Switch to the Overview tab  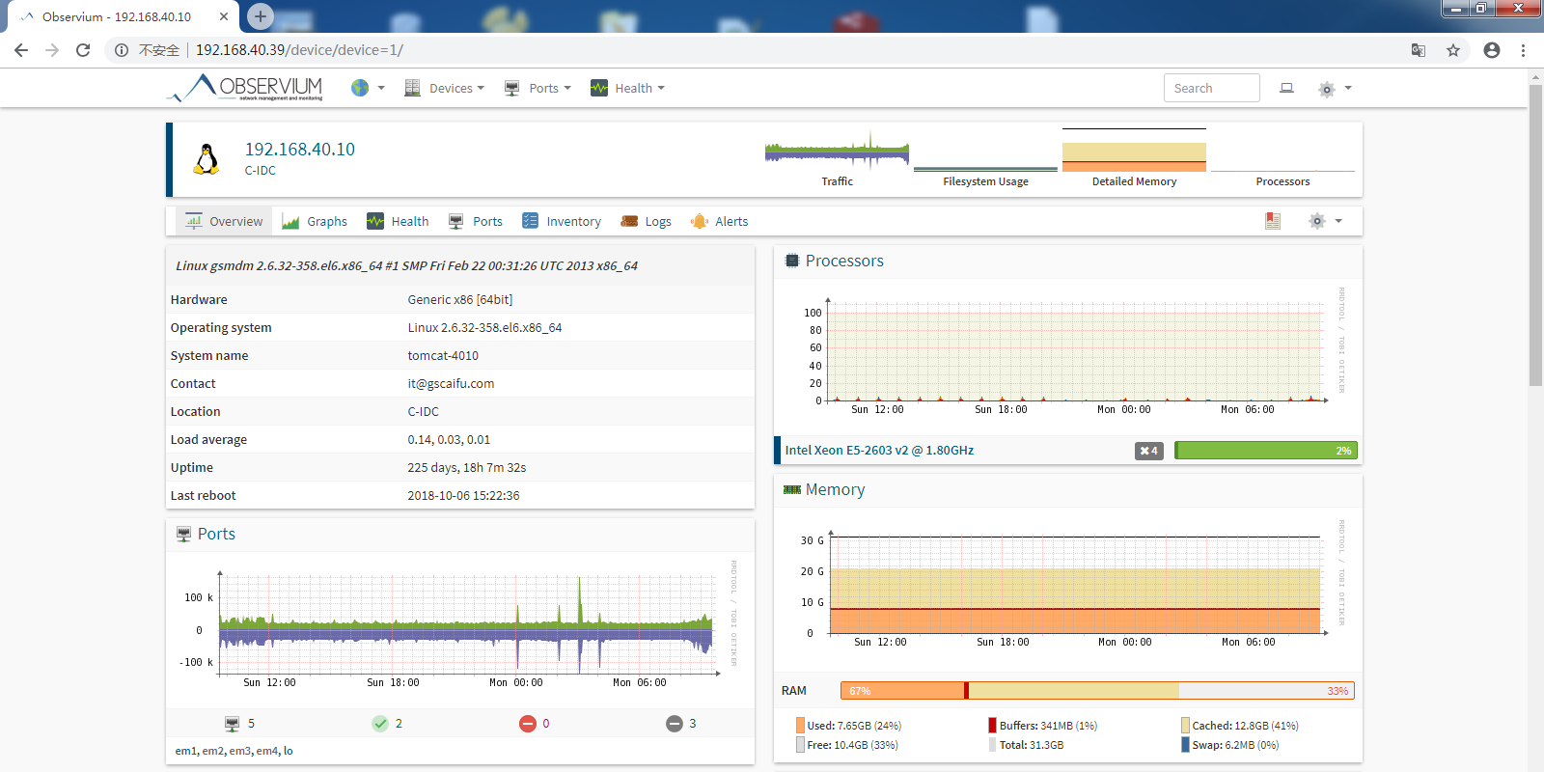pos(224,221)
